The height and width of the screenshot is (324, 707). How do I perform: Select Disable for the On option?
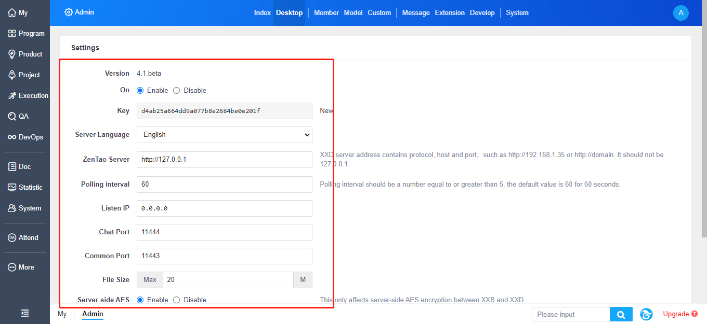coord(177,90)
